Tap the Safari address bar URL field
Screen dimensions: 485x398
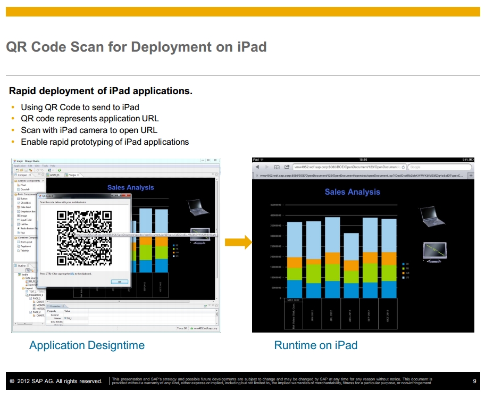point(349,167)
